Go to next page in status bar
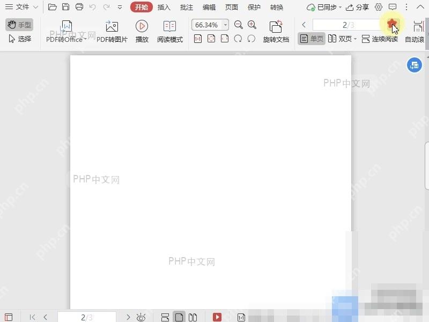Screen dimensions: 429x322 coord(128,317)
